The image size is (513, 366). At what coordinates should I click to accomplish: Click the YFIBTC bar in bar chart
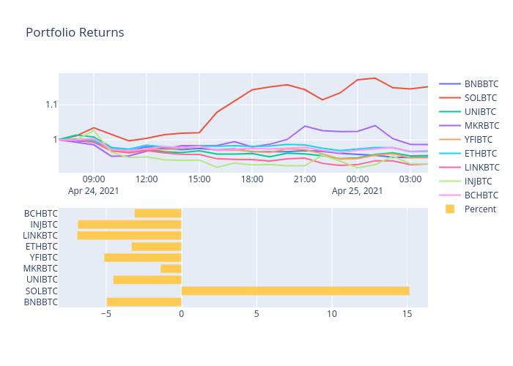click(x=142, y=258)
